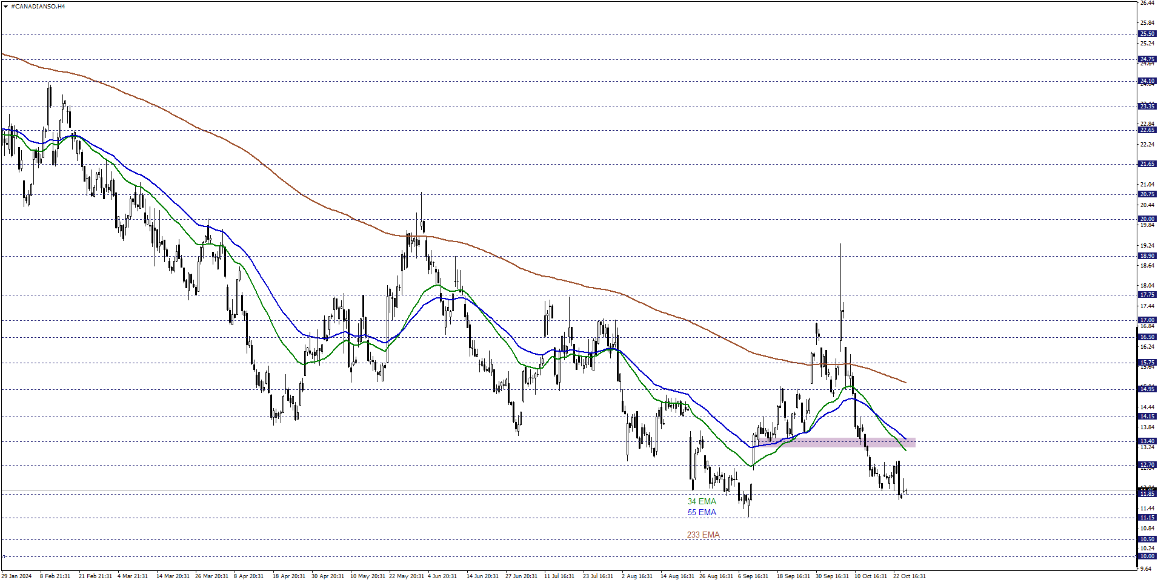Click the 10.00 price level tag

(x=1147, y=556)
